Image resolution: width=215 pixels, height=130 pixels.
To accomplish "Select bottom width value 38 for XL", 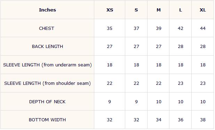I will click(x=203, y=120).
